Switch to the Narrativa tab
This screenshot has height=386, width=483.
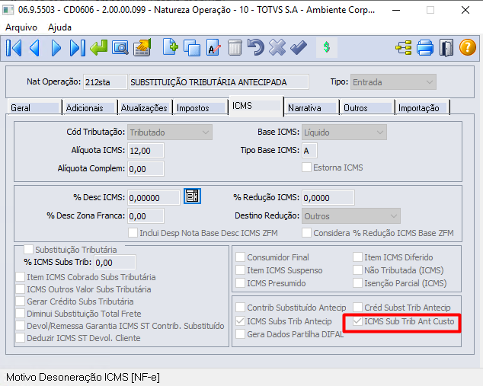point(312,108)
